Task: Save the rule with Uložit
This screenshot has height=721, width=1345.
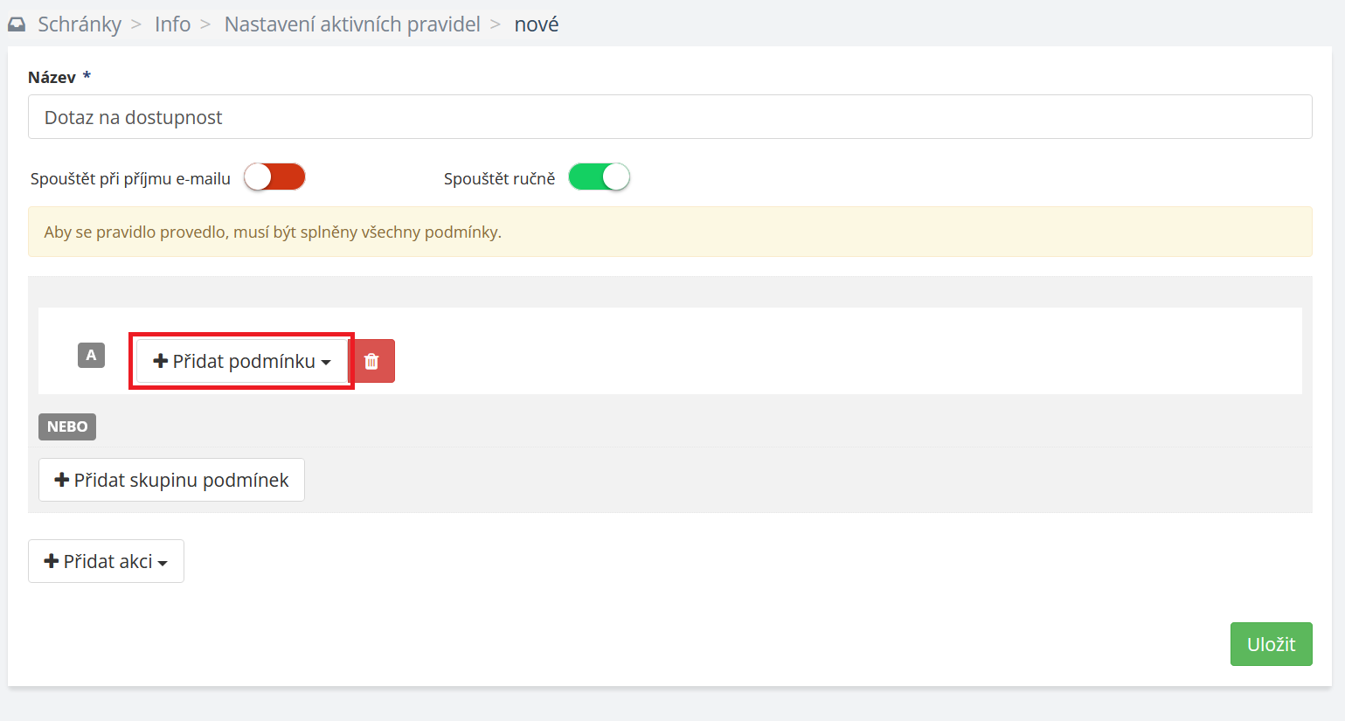Action: point(1271,644)
